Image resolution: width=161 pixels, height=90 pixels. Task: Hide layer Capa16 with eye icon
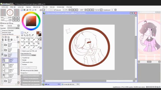click(4, 75)
